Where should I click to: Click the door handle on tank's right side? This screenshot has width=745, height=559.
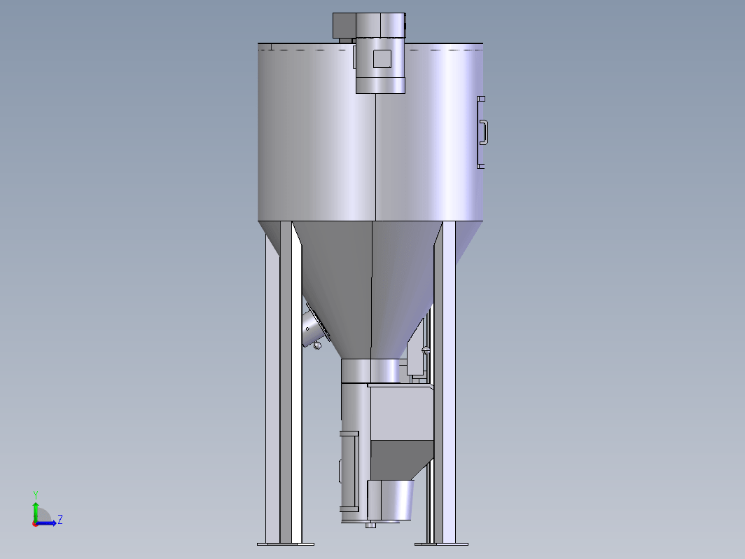pos(483,132)
